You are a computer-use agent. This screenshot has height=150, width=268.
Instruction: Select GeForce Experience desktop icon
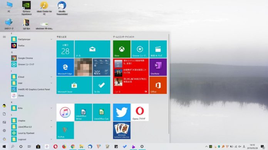[x=27, y=8]
